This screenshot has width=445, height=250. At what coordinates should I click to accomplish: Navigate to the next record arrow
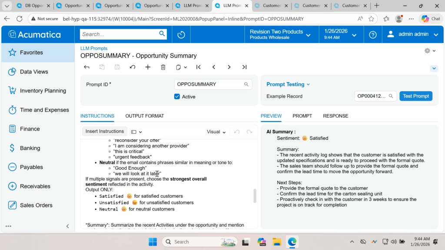tap(229, 67)
